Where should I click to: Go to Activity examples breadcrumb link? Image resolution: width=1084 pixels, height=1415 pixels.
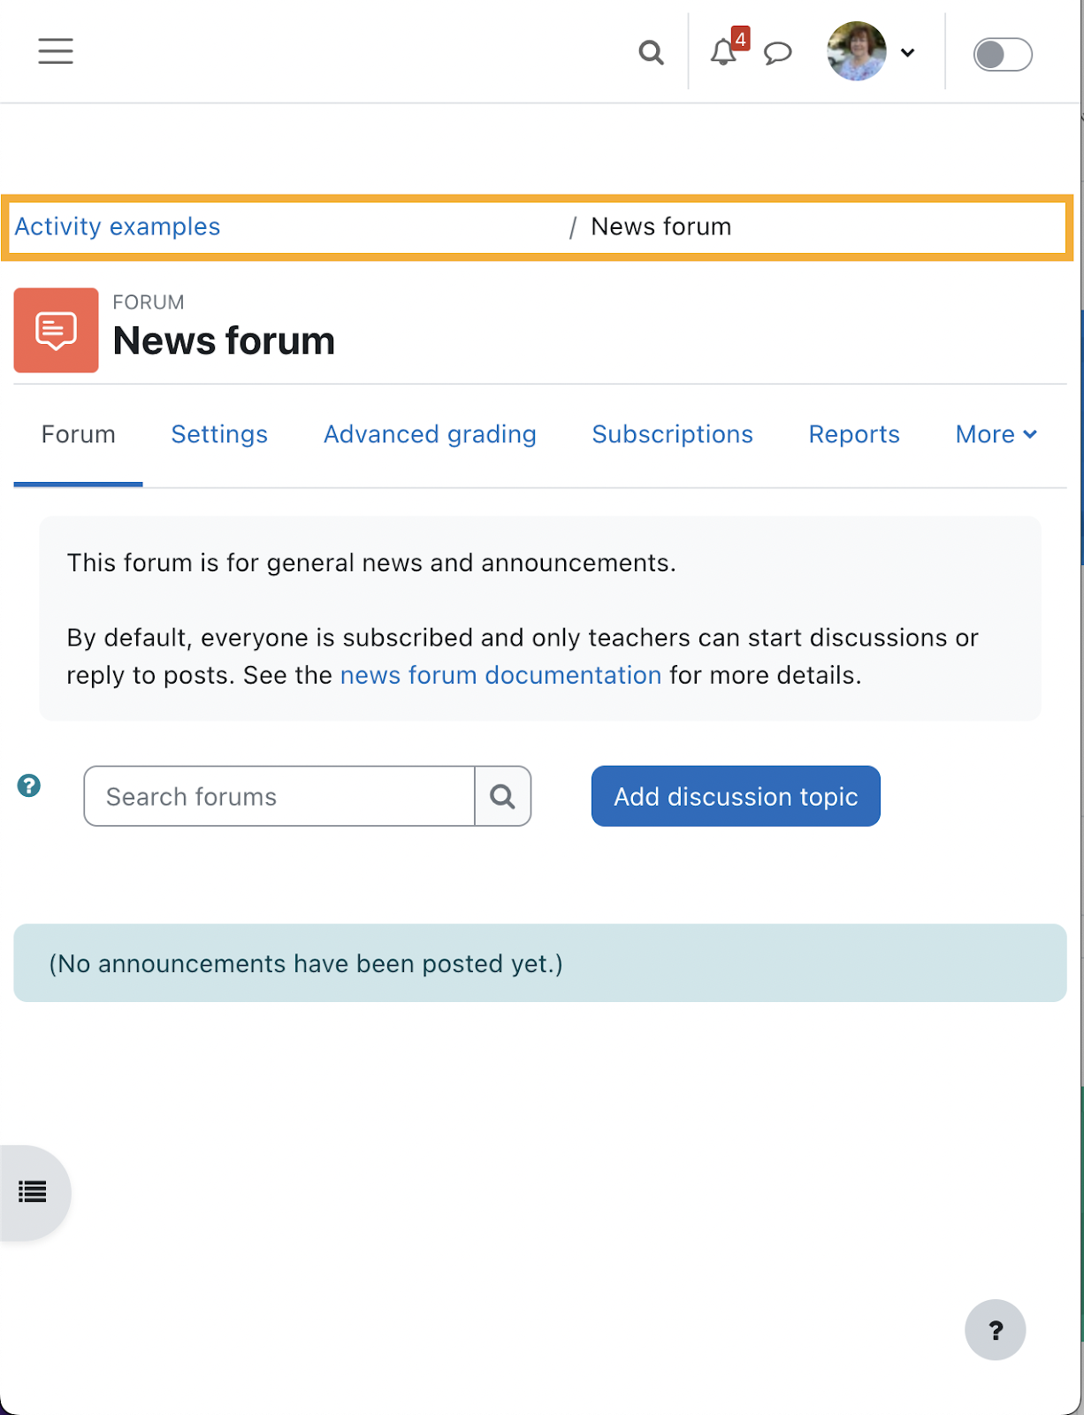[117, 226]
